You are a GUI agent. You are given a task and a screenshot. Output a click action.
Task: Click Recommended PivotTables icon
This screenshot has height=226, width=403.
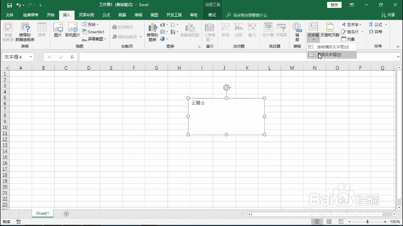[25, 32]
